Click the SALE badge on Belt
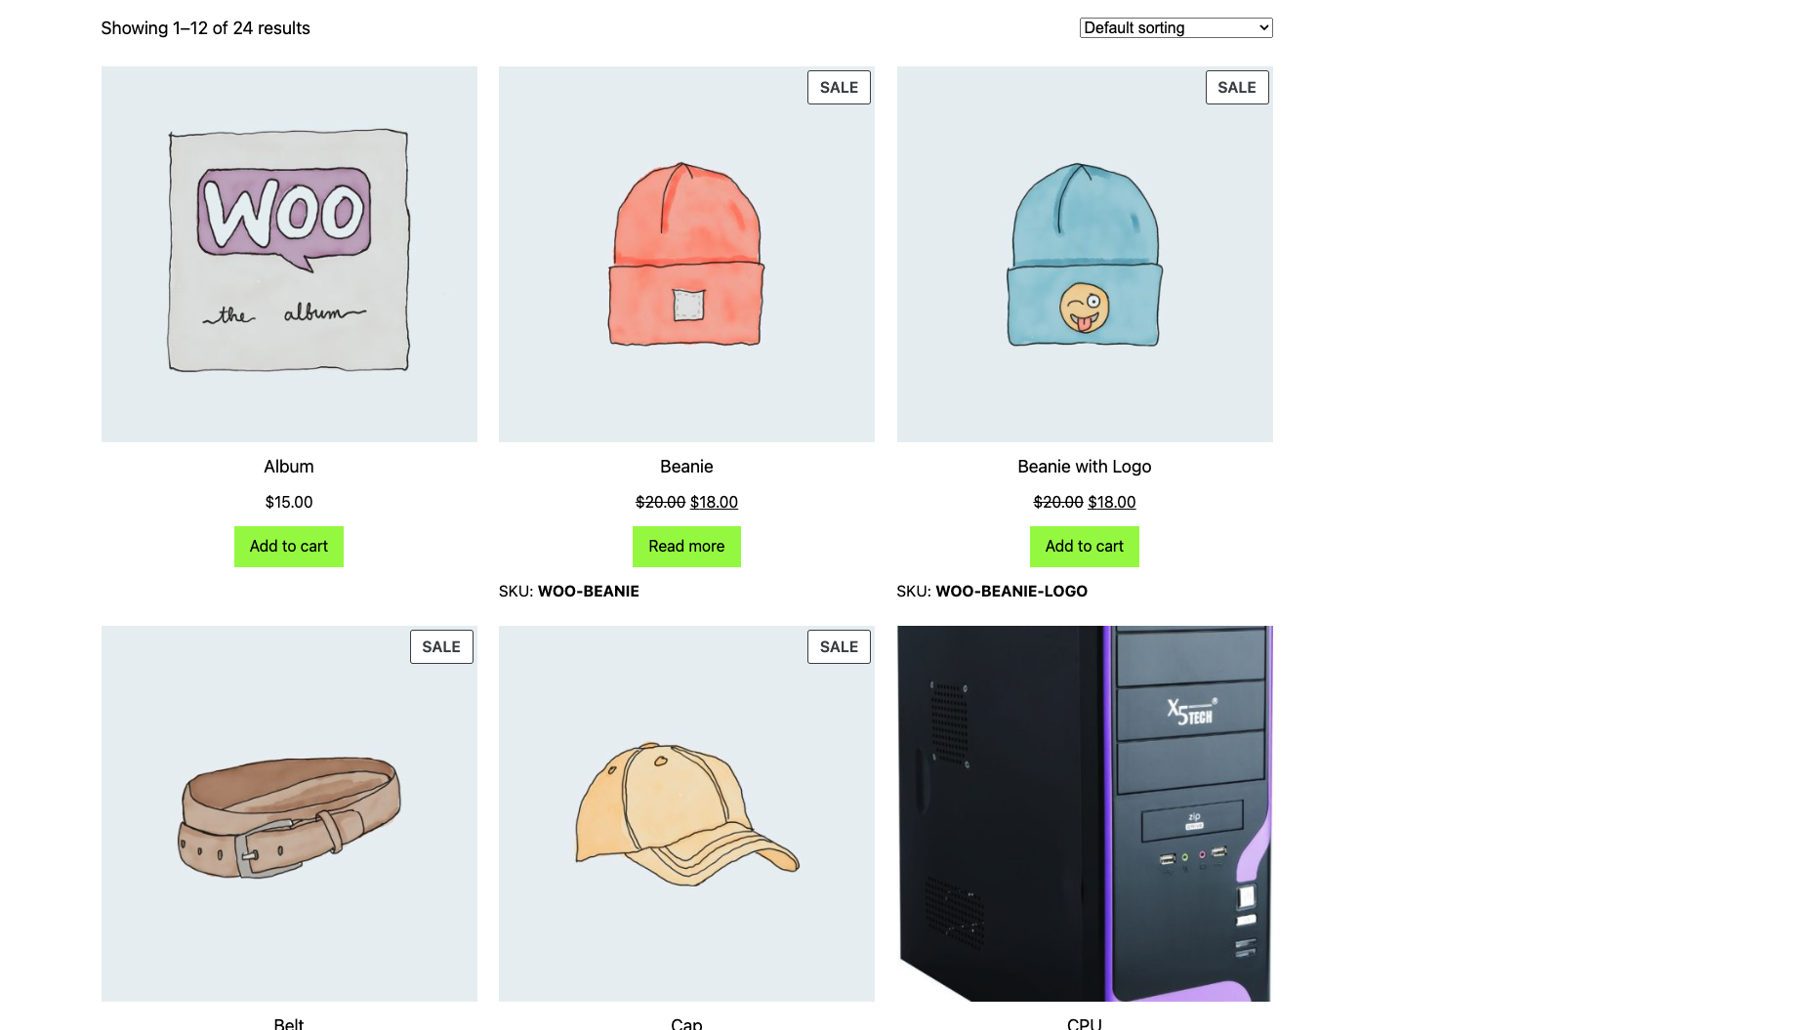Screen dimensions: 1814x1030 pyautogui.click(x=441, y=646)
